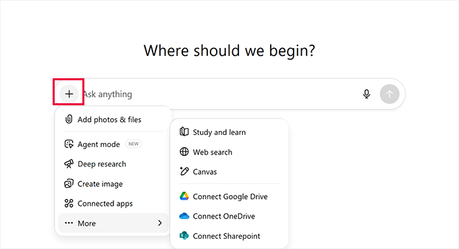Click the Agent mode icon
459x249 pixels.
point(69,144)
